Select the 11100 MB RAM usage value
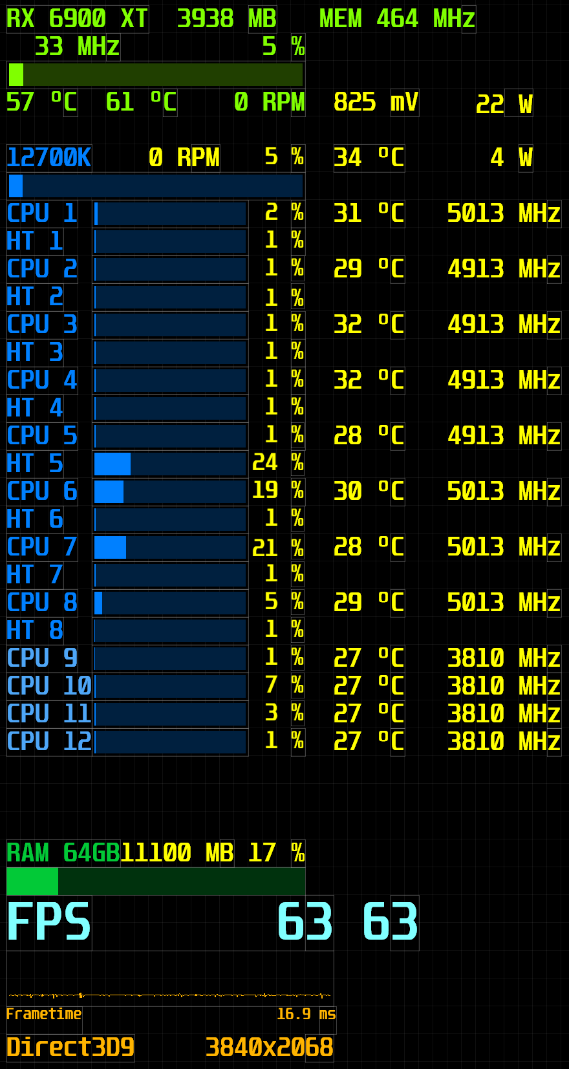569x1069 pixels. [177, 853]
